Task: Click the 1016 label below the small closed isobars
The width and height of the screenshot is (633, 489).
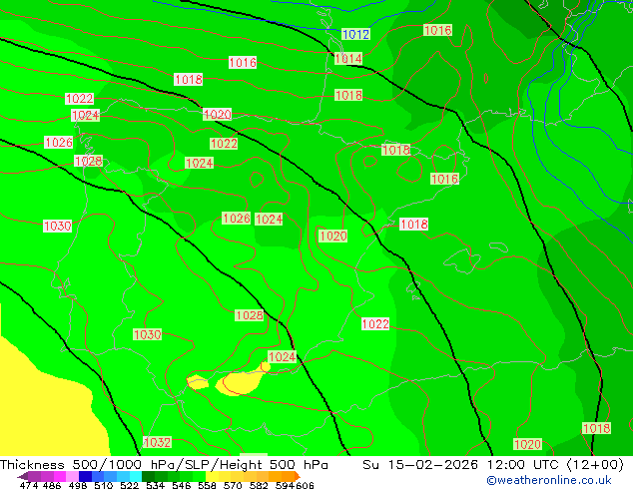Action: (444, 179)
